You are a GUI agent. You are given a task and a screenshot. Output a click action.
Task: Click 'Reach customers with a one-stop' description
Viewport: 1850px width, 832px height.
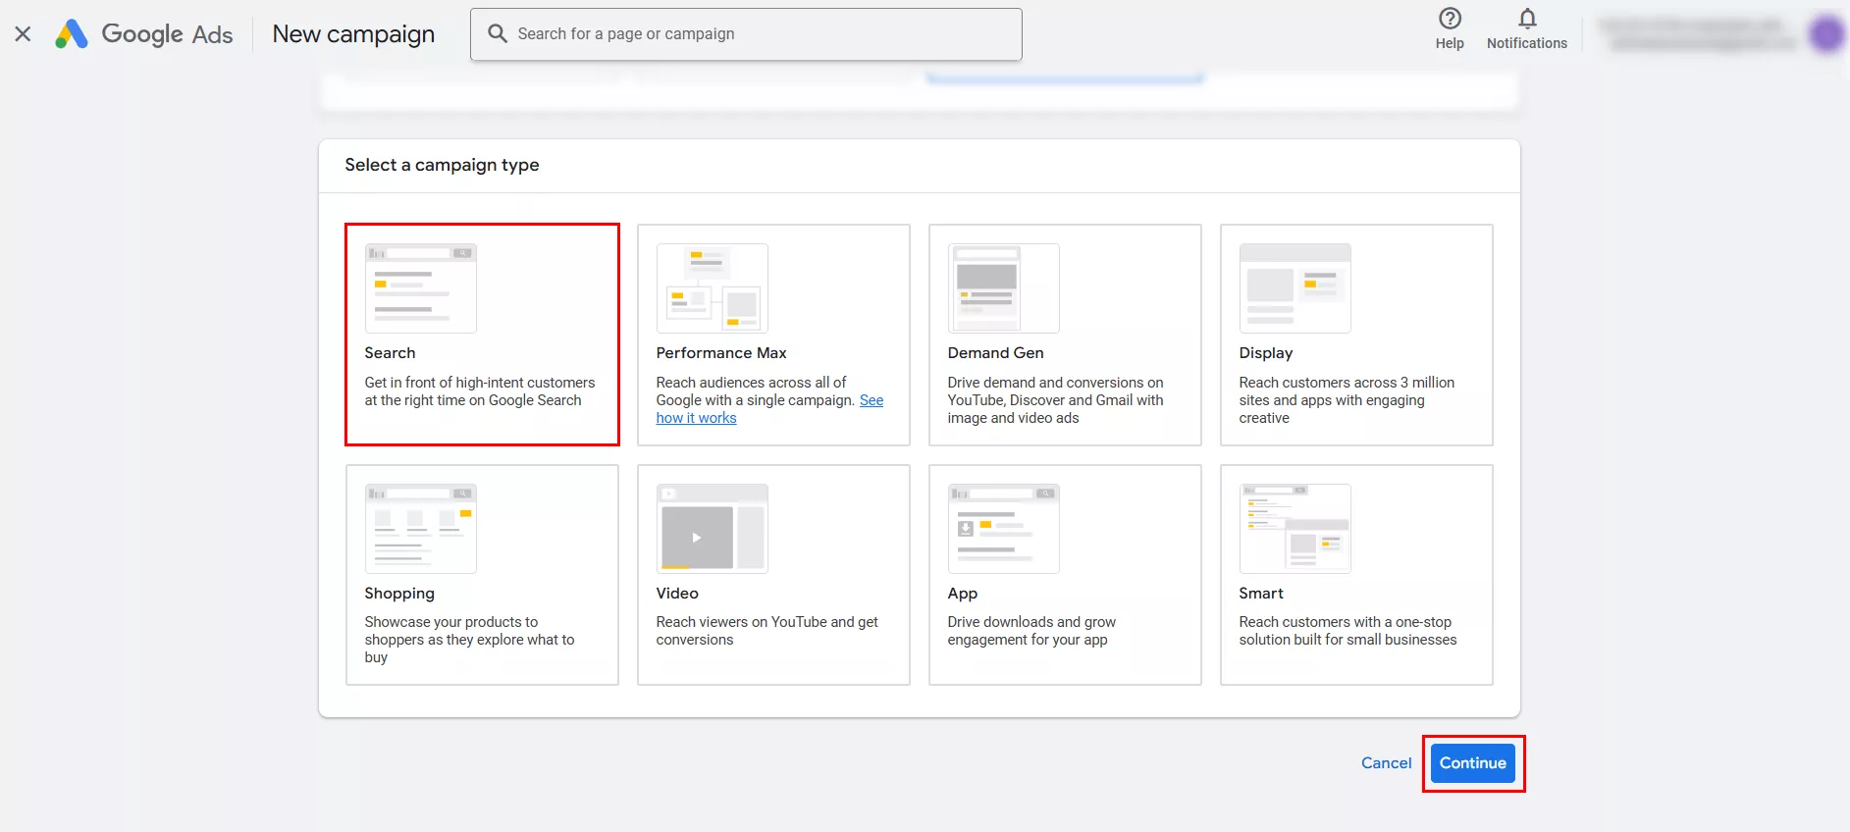[1348, 631]
